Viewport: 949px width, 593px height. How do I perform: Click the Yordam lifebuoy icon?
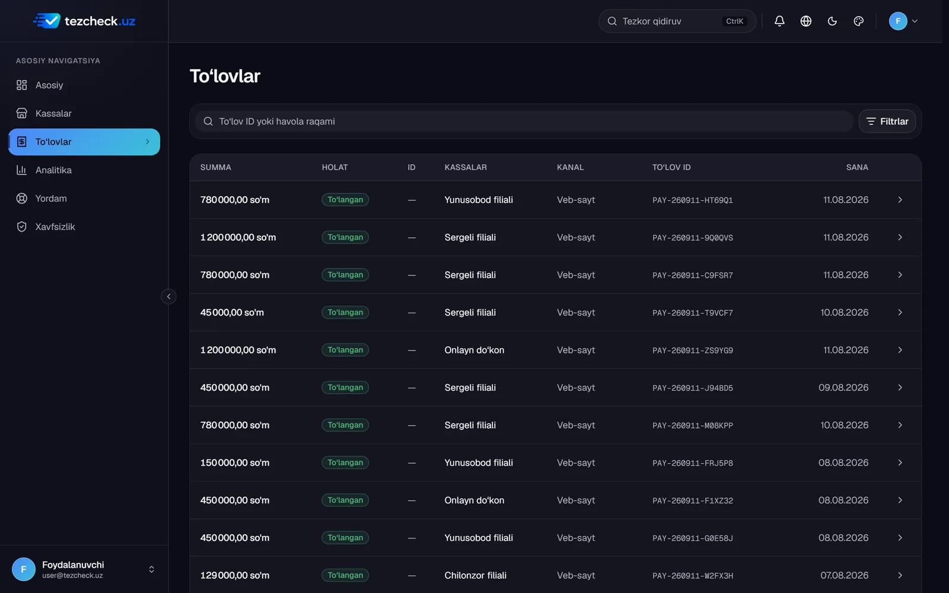click(22, 199)
